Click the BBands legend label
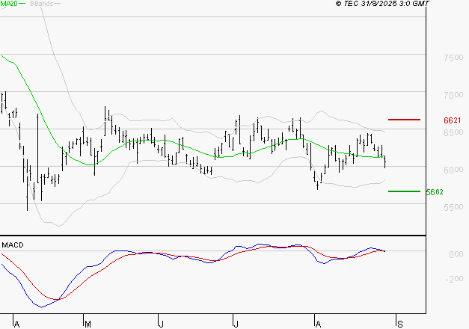This screenshot has width=469, height=329. (40, 4)
